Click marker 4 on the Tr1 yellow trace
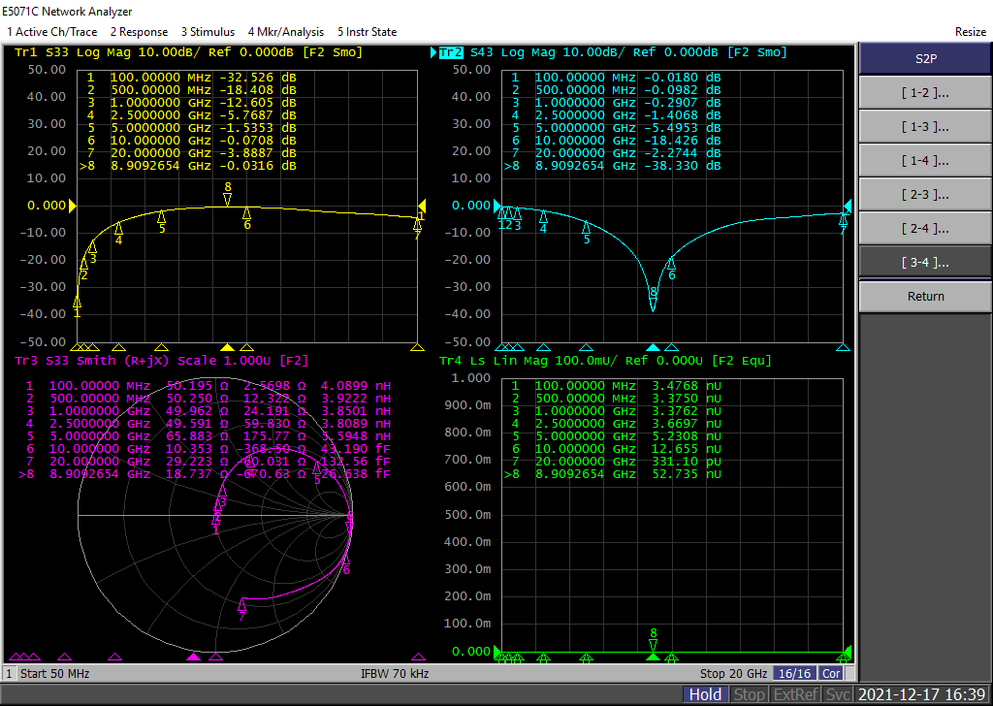This screenshot has height=706, width=993. 118,229
